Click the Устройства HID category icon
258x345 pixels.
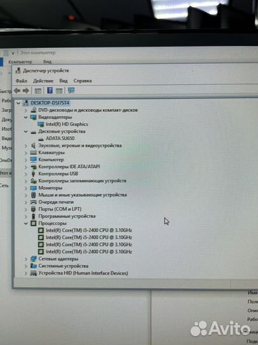pyautogui.click(x=33, y=273)
